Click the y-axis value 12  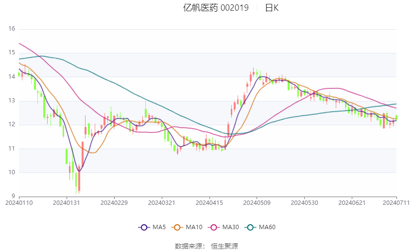pos(12,124)
